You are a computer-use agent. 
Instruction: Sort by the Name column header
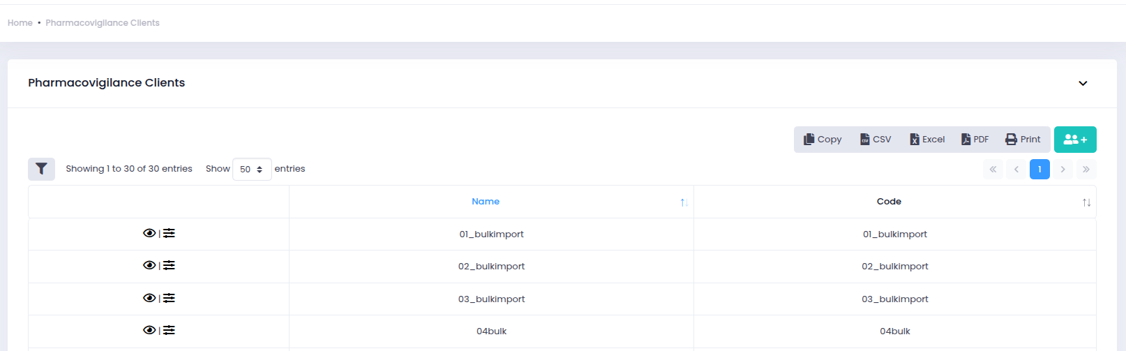491,202
